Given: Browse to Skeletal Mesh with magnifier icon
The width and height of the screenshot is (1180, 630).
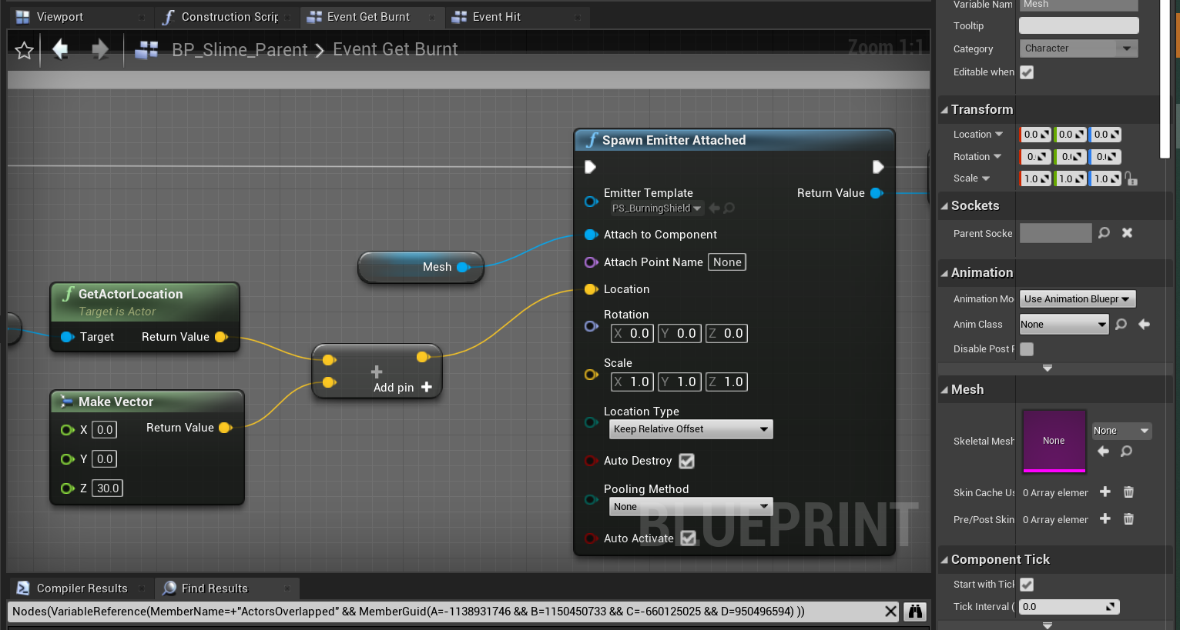Looking at the screenshot, I should click(1126, 452).
